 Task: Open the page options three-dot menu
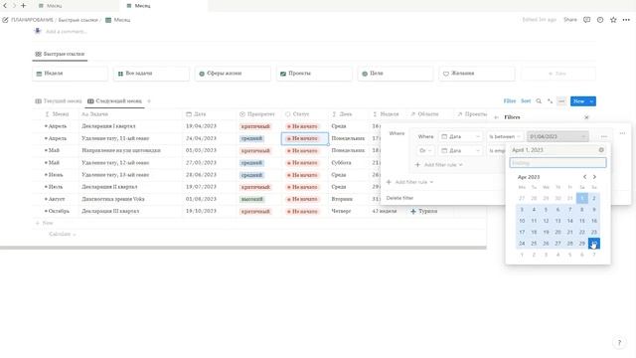click(626, 20)
